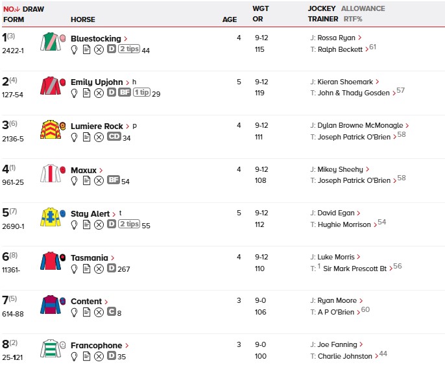Click the circled X icon under Bluestocking

click(x=99, y=50)
